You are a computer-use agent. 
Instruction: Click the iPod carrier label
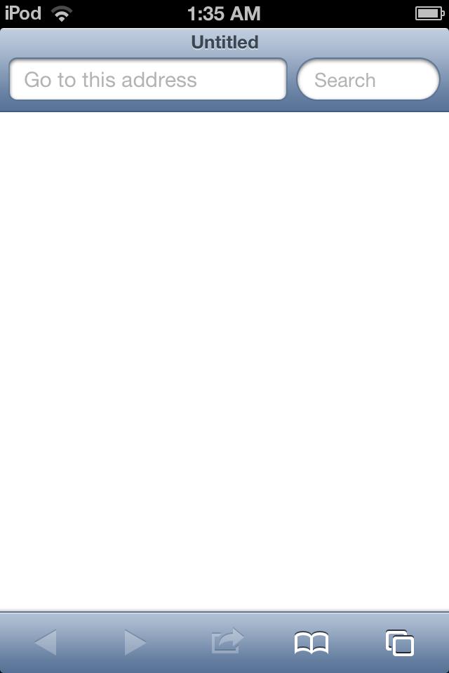coord(22,14)
